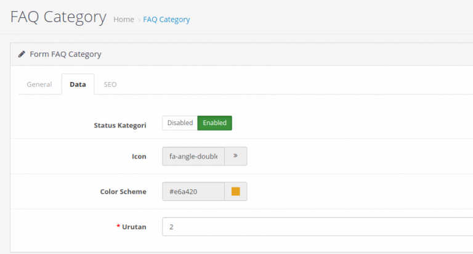Open the icon picker double-angle button
Image resolution: width=473 pixels, height=254 pixels.
236,156
